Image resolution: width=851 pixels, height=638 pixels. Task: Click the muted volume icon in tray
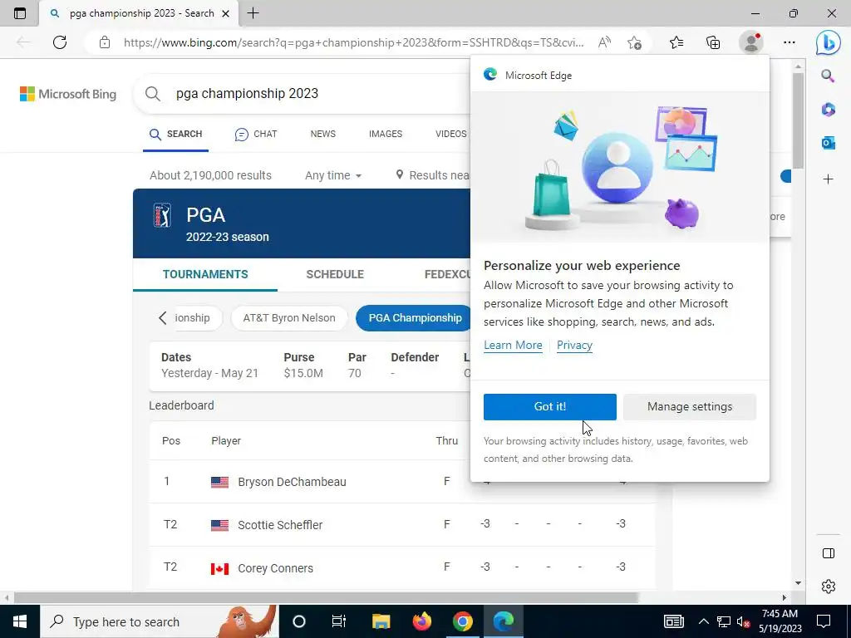coord(744,621)
